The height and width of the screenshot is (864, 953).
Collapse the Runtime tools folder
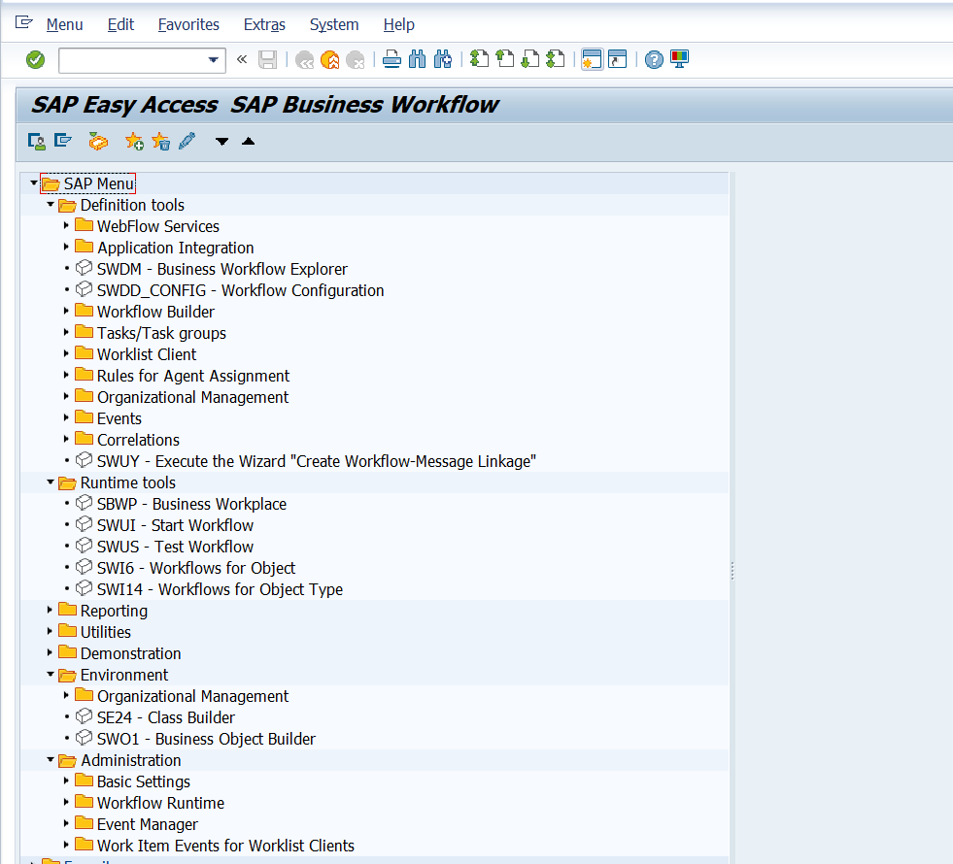pos(51,482)
